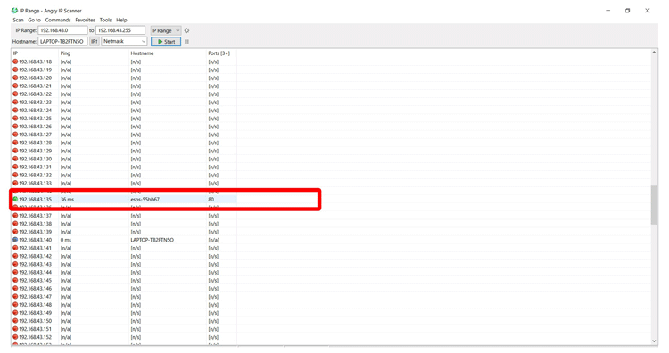The width and height of the screenshot is (669, 353).
Task: Click the red status dot for 192.168.43.130
Action: point(15,159)
